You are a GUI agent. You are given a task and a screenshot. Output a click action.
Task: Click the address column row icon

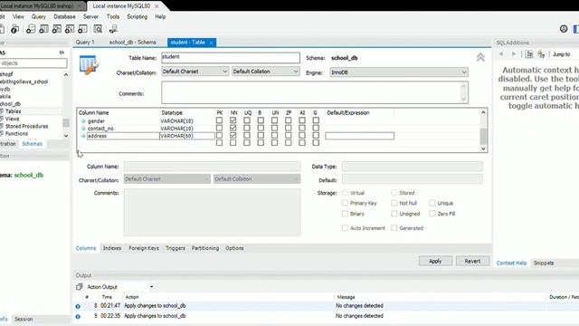click(x=83, y=136)
